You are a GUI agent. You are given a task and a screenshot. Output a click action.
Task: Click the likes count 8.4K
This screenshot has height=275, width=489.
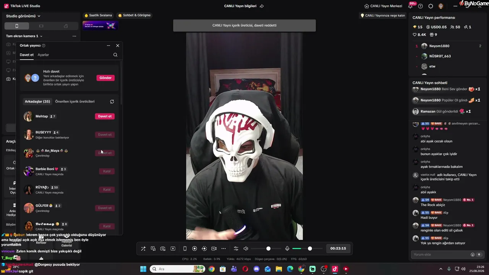click(x=419, y=35)
